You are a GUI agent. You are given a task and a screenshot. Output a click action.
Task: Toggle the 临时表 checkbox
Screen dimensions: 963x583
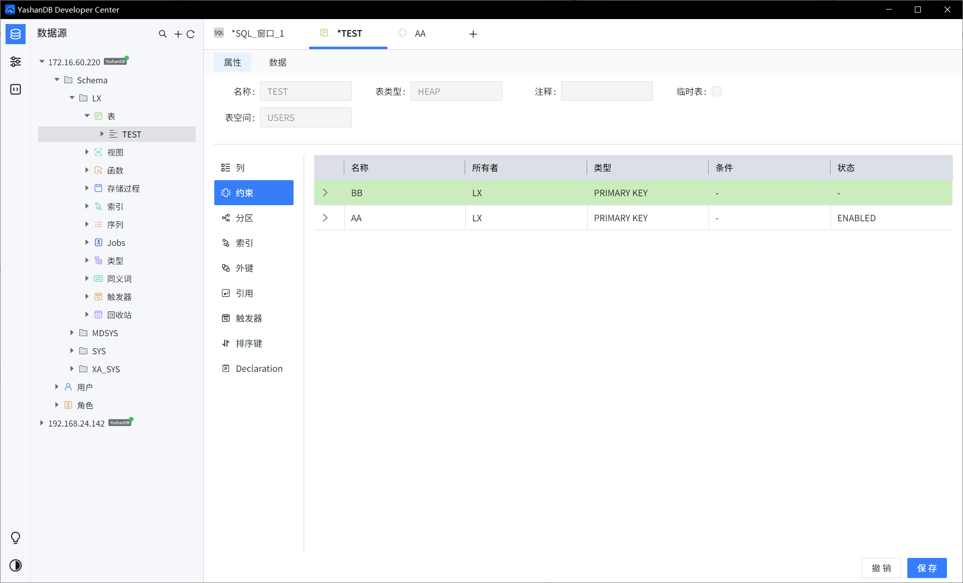(x=717, y=91)
